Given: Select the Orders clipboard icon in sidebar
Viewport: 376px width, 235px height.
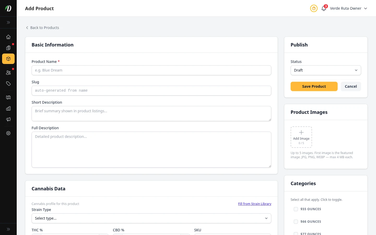Looking at the screenshot, I should (x=8, y=48).
